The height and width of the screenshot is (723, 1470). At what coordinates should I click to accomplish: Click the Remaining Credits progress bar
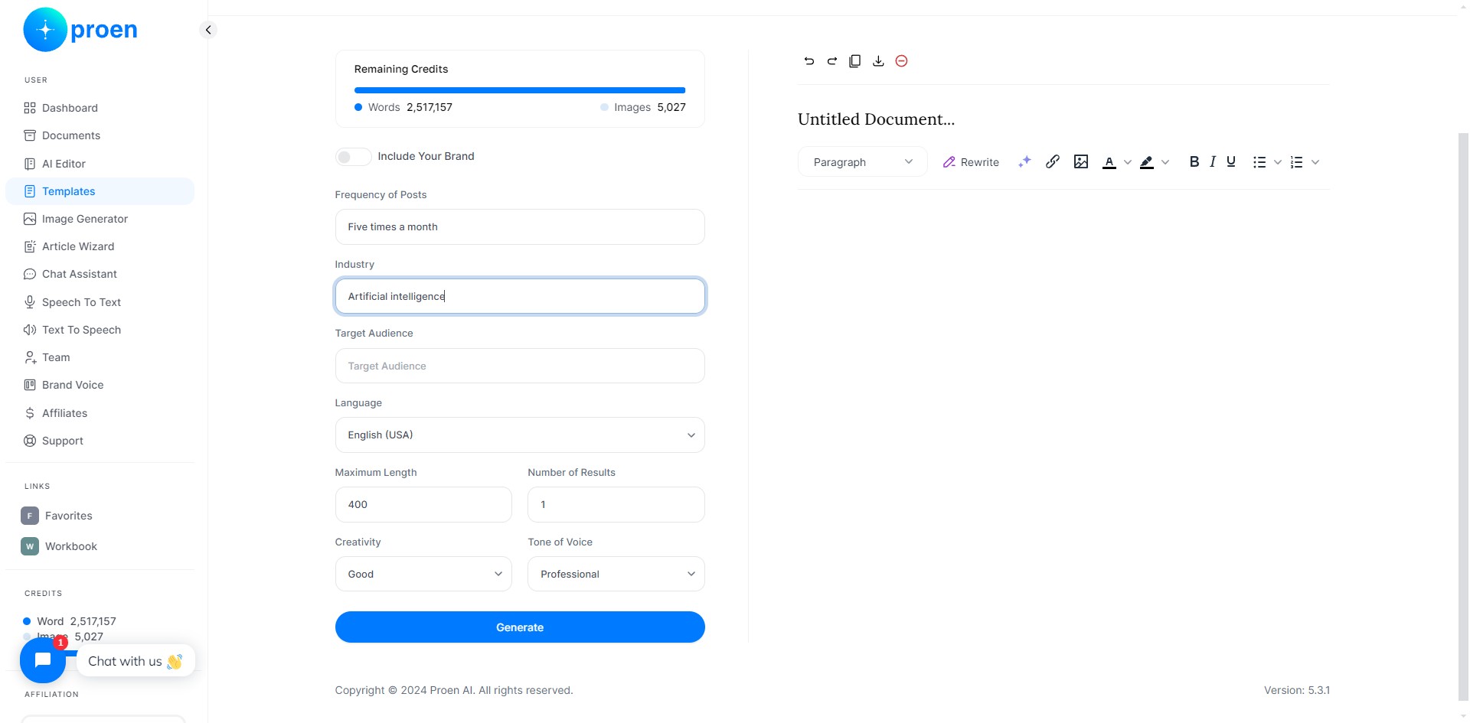tap(520, 90)
